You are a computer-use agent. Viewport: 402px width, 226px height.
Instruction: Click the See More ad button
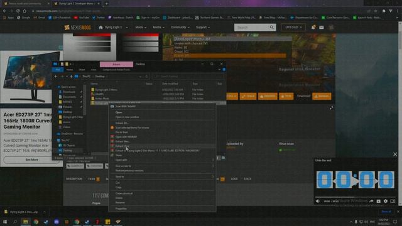tap(32, 159)
